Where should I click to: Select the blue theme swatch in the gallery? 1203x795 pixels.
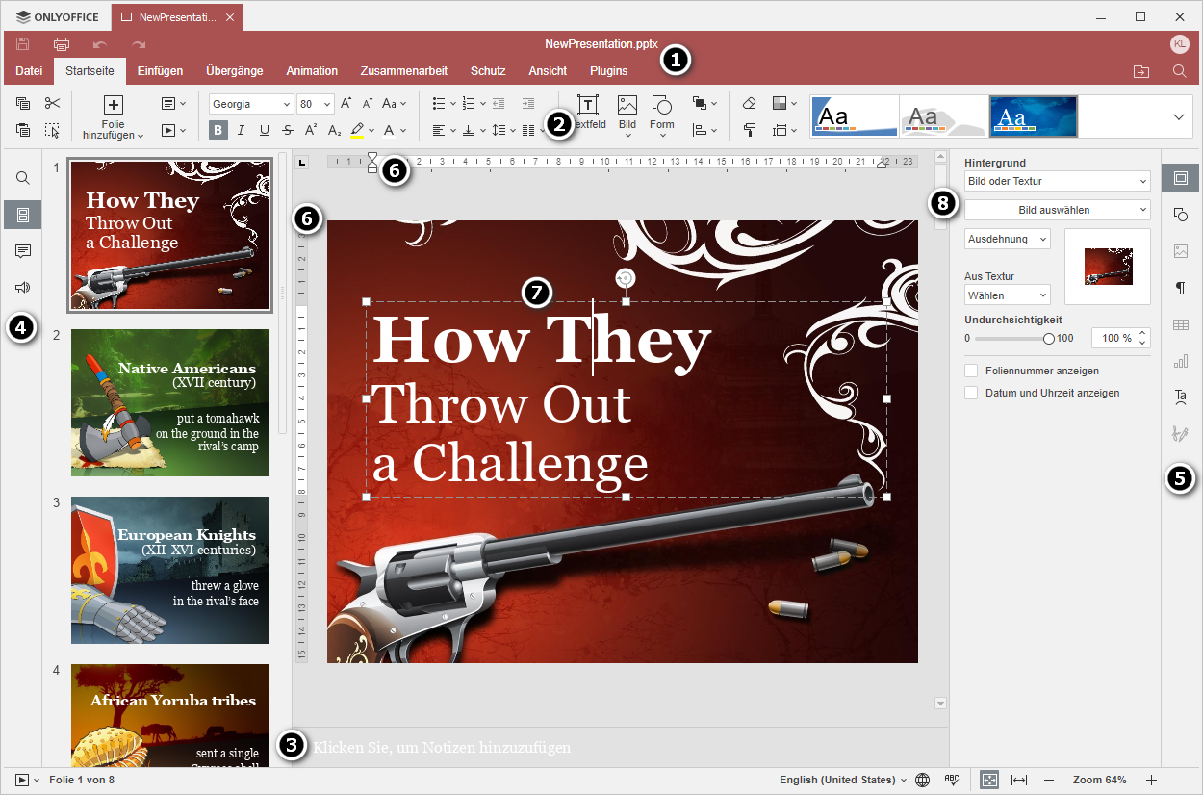point(1034,116)
